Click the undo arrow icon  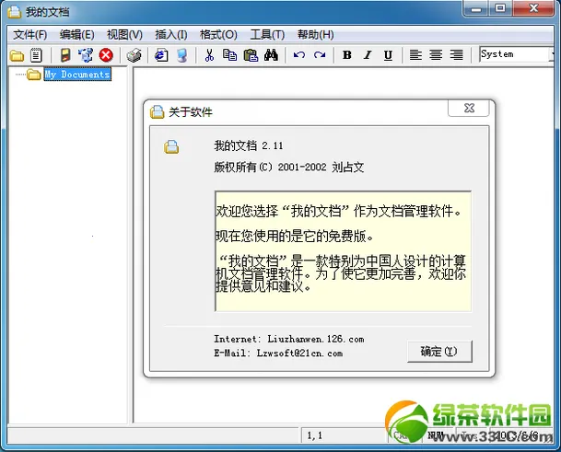(x=298, y=55)
